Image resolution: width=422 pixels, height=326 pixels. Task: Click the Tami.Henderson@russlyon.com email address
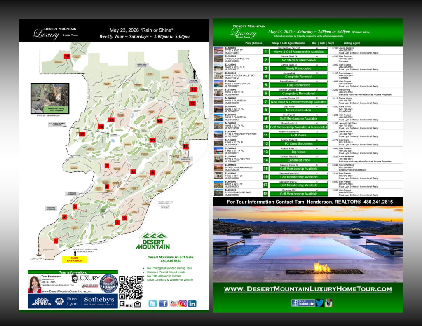[x=58, y=285]
